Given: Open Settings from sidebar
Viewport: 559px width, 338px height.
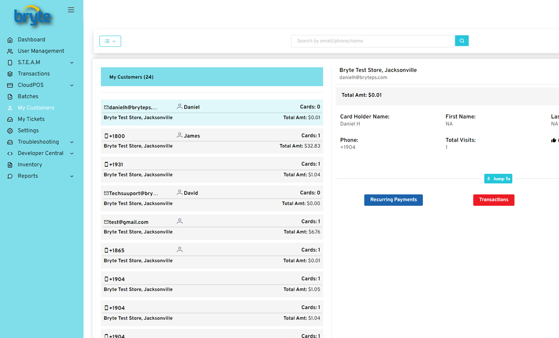Looking at the screenshot, I should tap(28, 130).
